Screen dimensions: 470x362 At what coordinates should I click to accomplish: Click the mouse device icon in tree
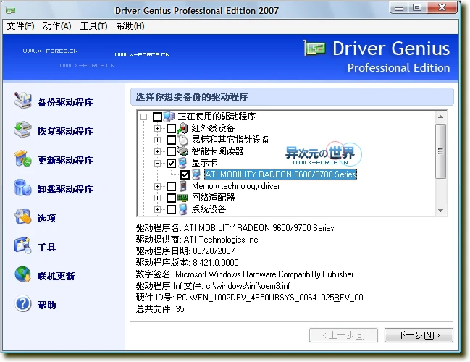182,140
